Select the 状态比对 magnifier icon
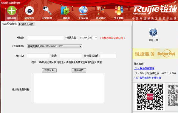The width and height of the screenshot is (178, 113). click(47, 10)
